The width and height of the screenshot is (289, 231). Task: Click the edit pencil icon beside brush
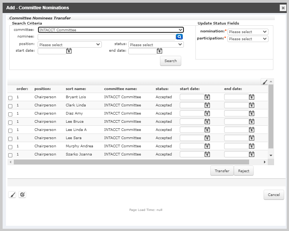(22, 195)
